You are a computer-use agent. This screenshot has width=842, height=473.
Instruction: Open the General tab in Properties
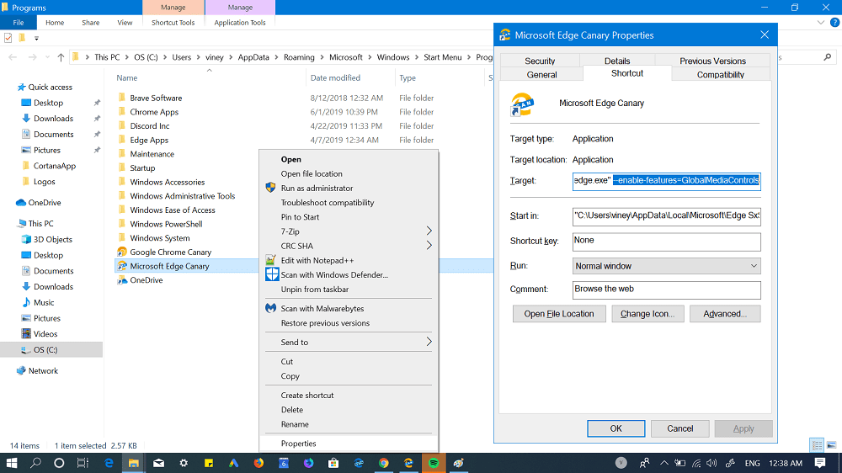coord(541,75)
